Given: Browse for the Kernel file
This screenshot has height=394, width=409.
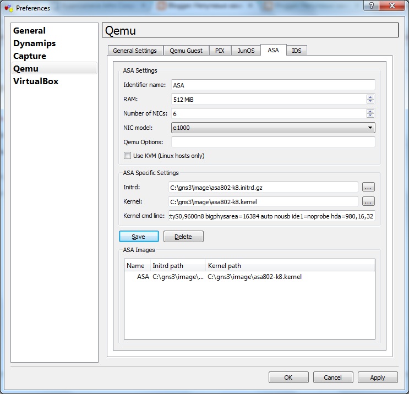Looking at the screenshot, I should pyautogui.click(x=368, y=201).
